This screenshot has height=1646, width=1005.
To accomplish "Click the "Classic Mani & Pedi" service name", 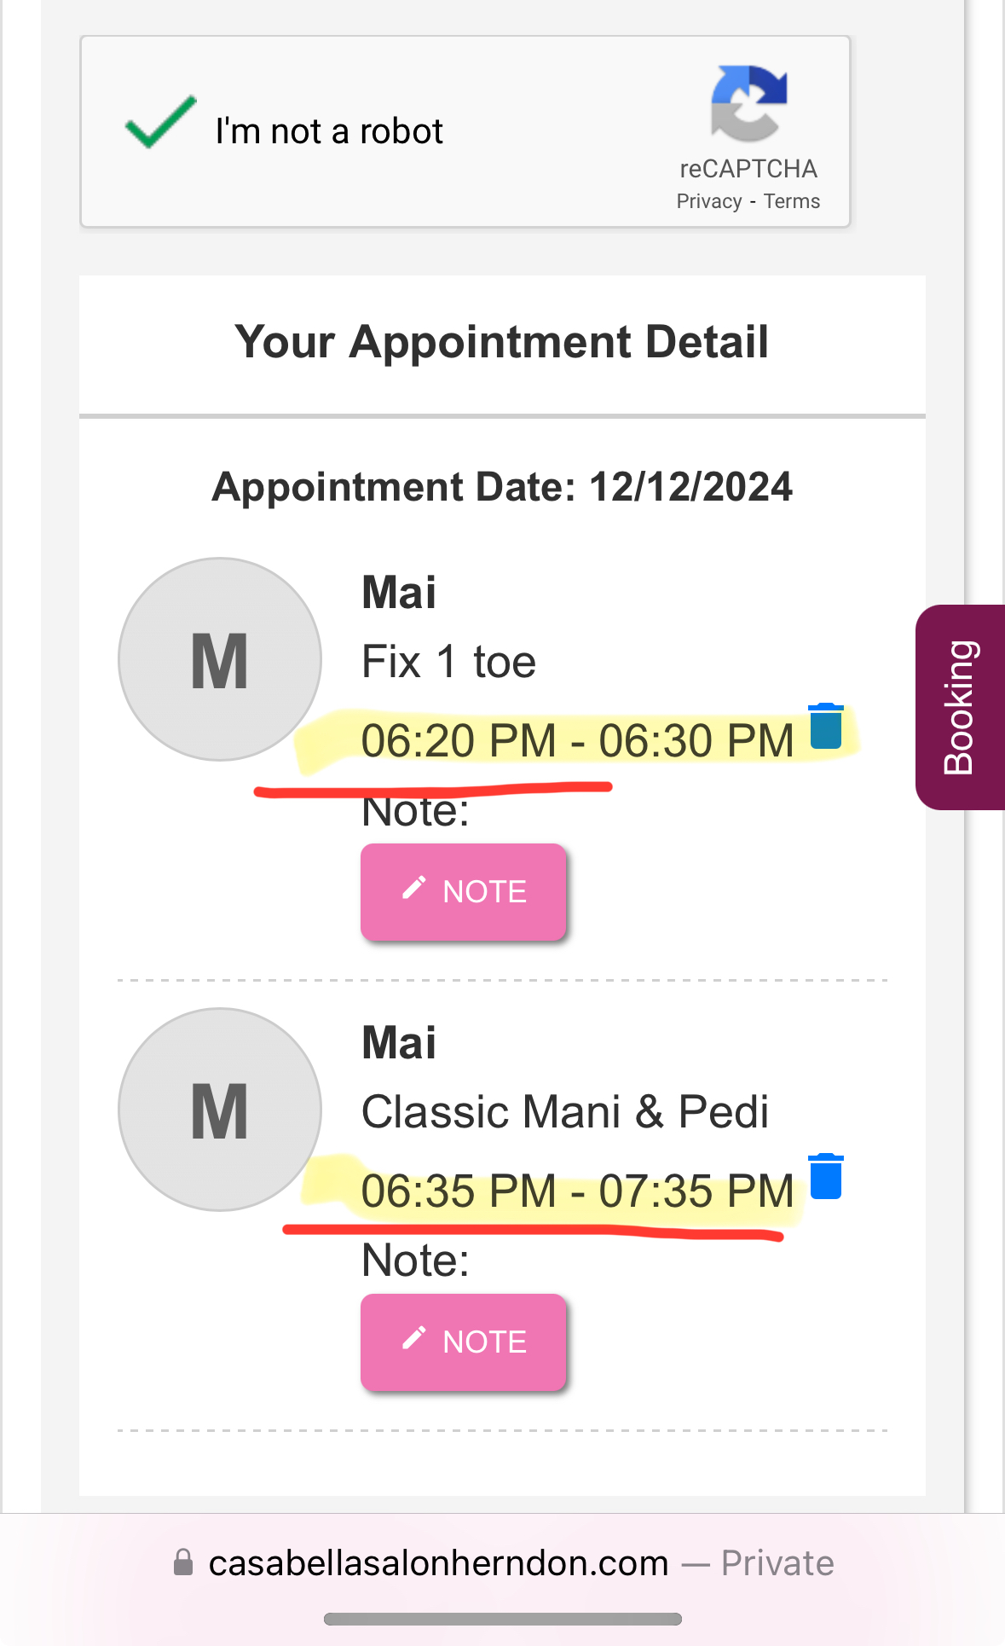I will 565,1112.
